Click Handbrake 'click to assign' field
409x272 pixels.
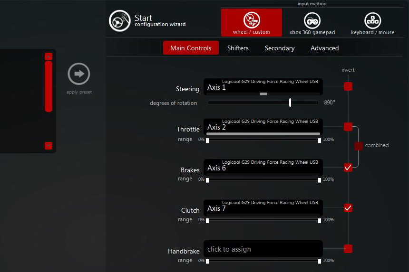click(263, 249)
